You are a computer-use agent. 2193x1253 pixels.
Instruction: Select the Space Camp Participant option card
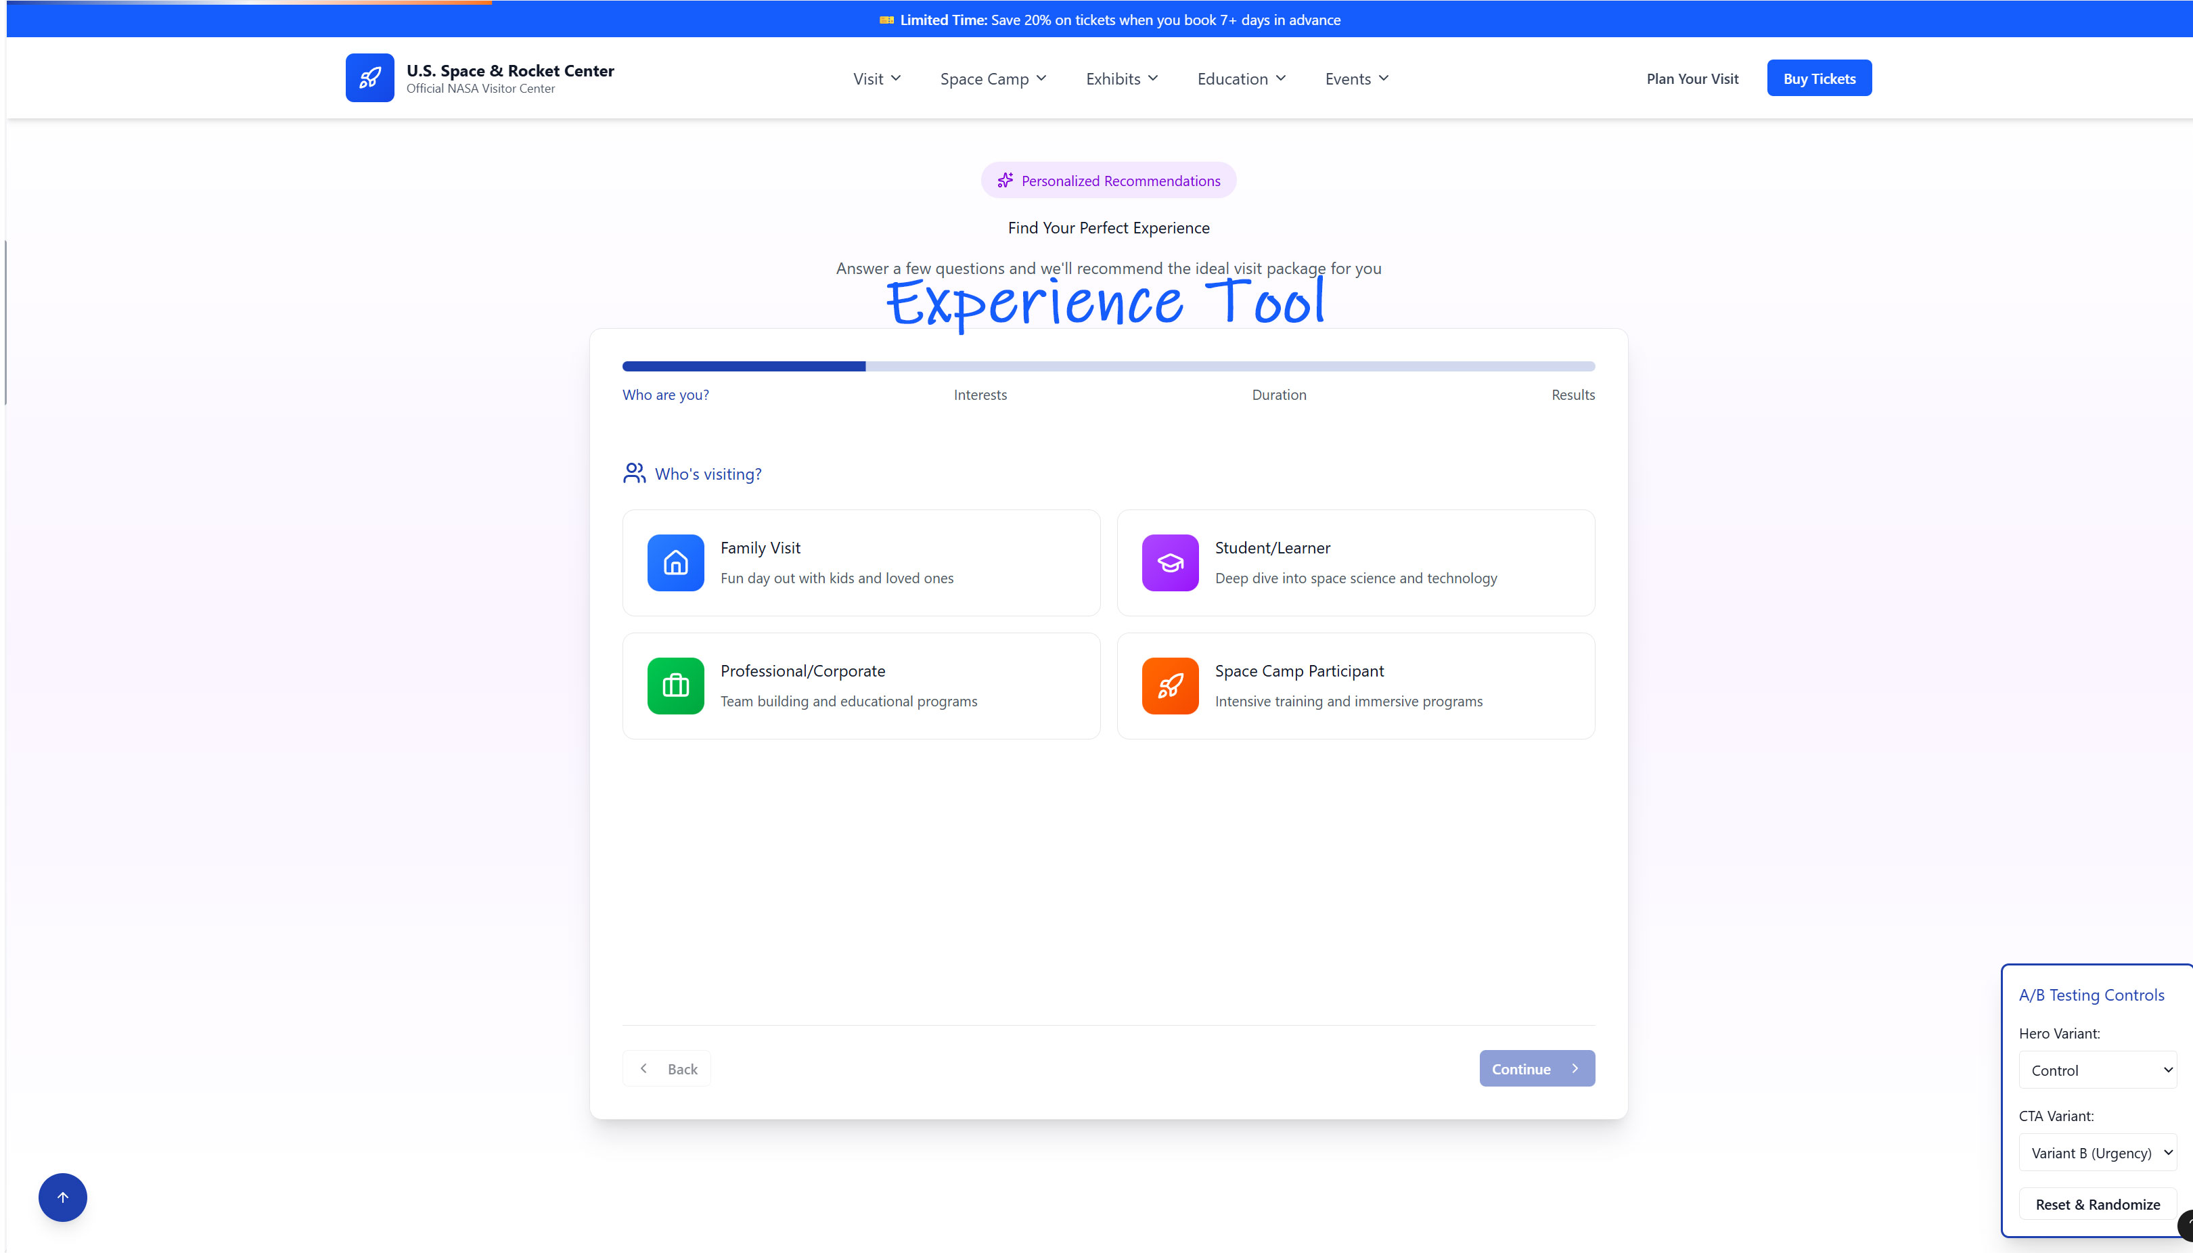coord(1355,686)
